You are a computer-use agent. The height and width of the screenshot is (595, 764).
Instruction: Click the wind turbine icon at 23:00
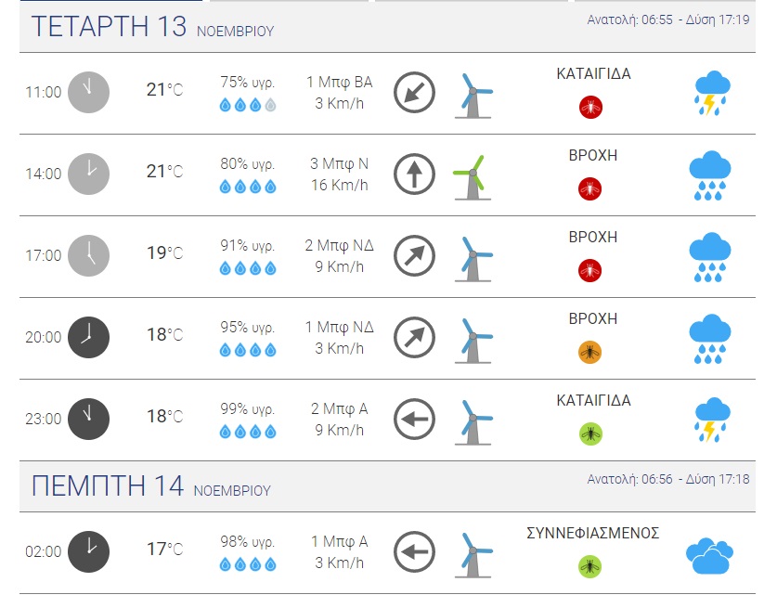tap(473, 420)
